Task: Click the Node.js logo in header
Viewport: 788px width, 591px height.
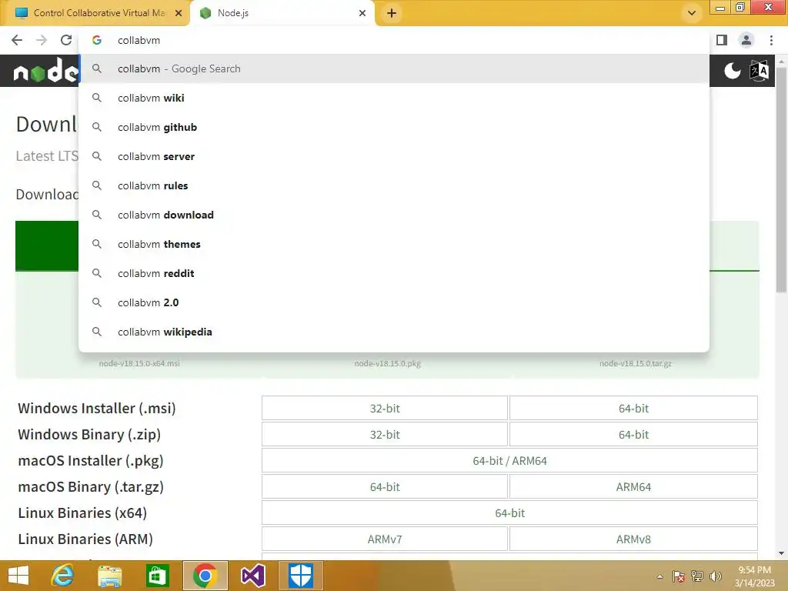Action: coord(45,70)
